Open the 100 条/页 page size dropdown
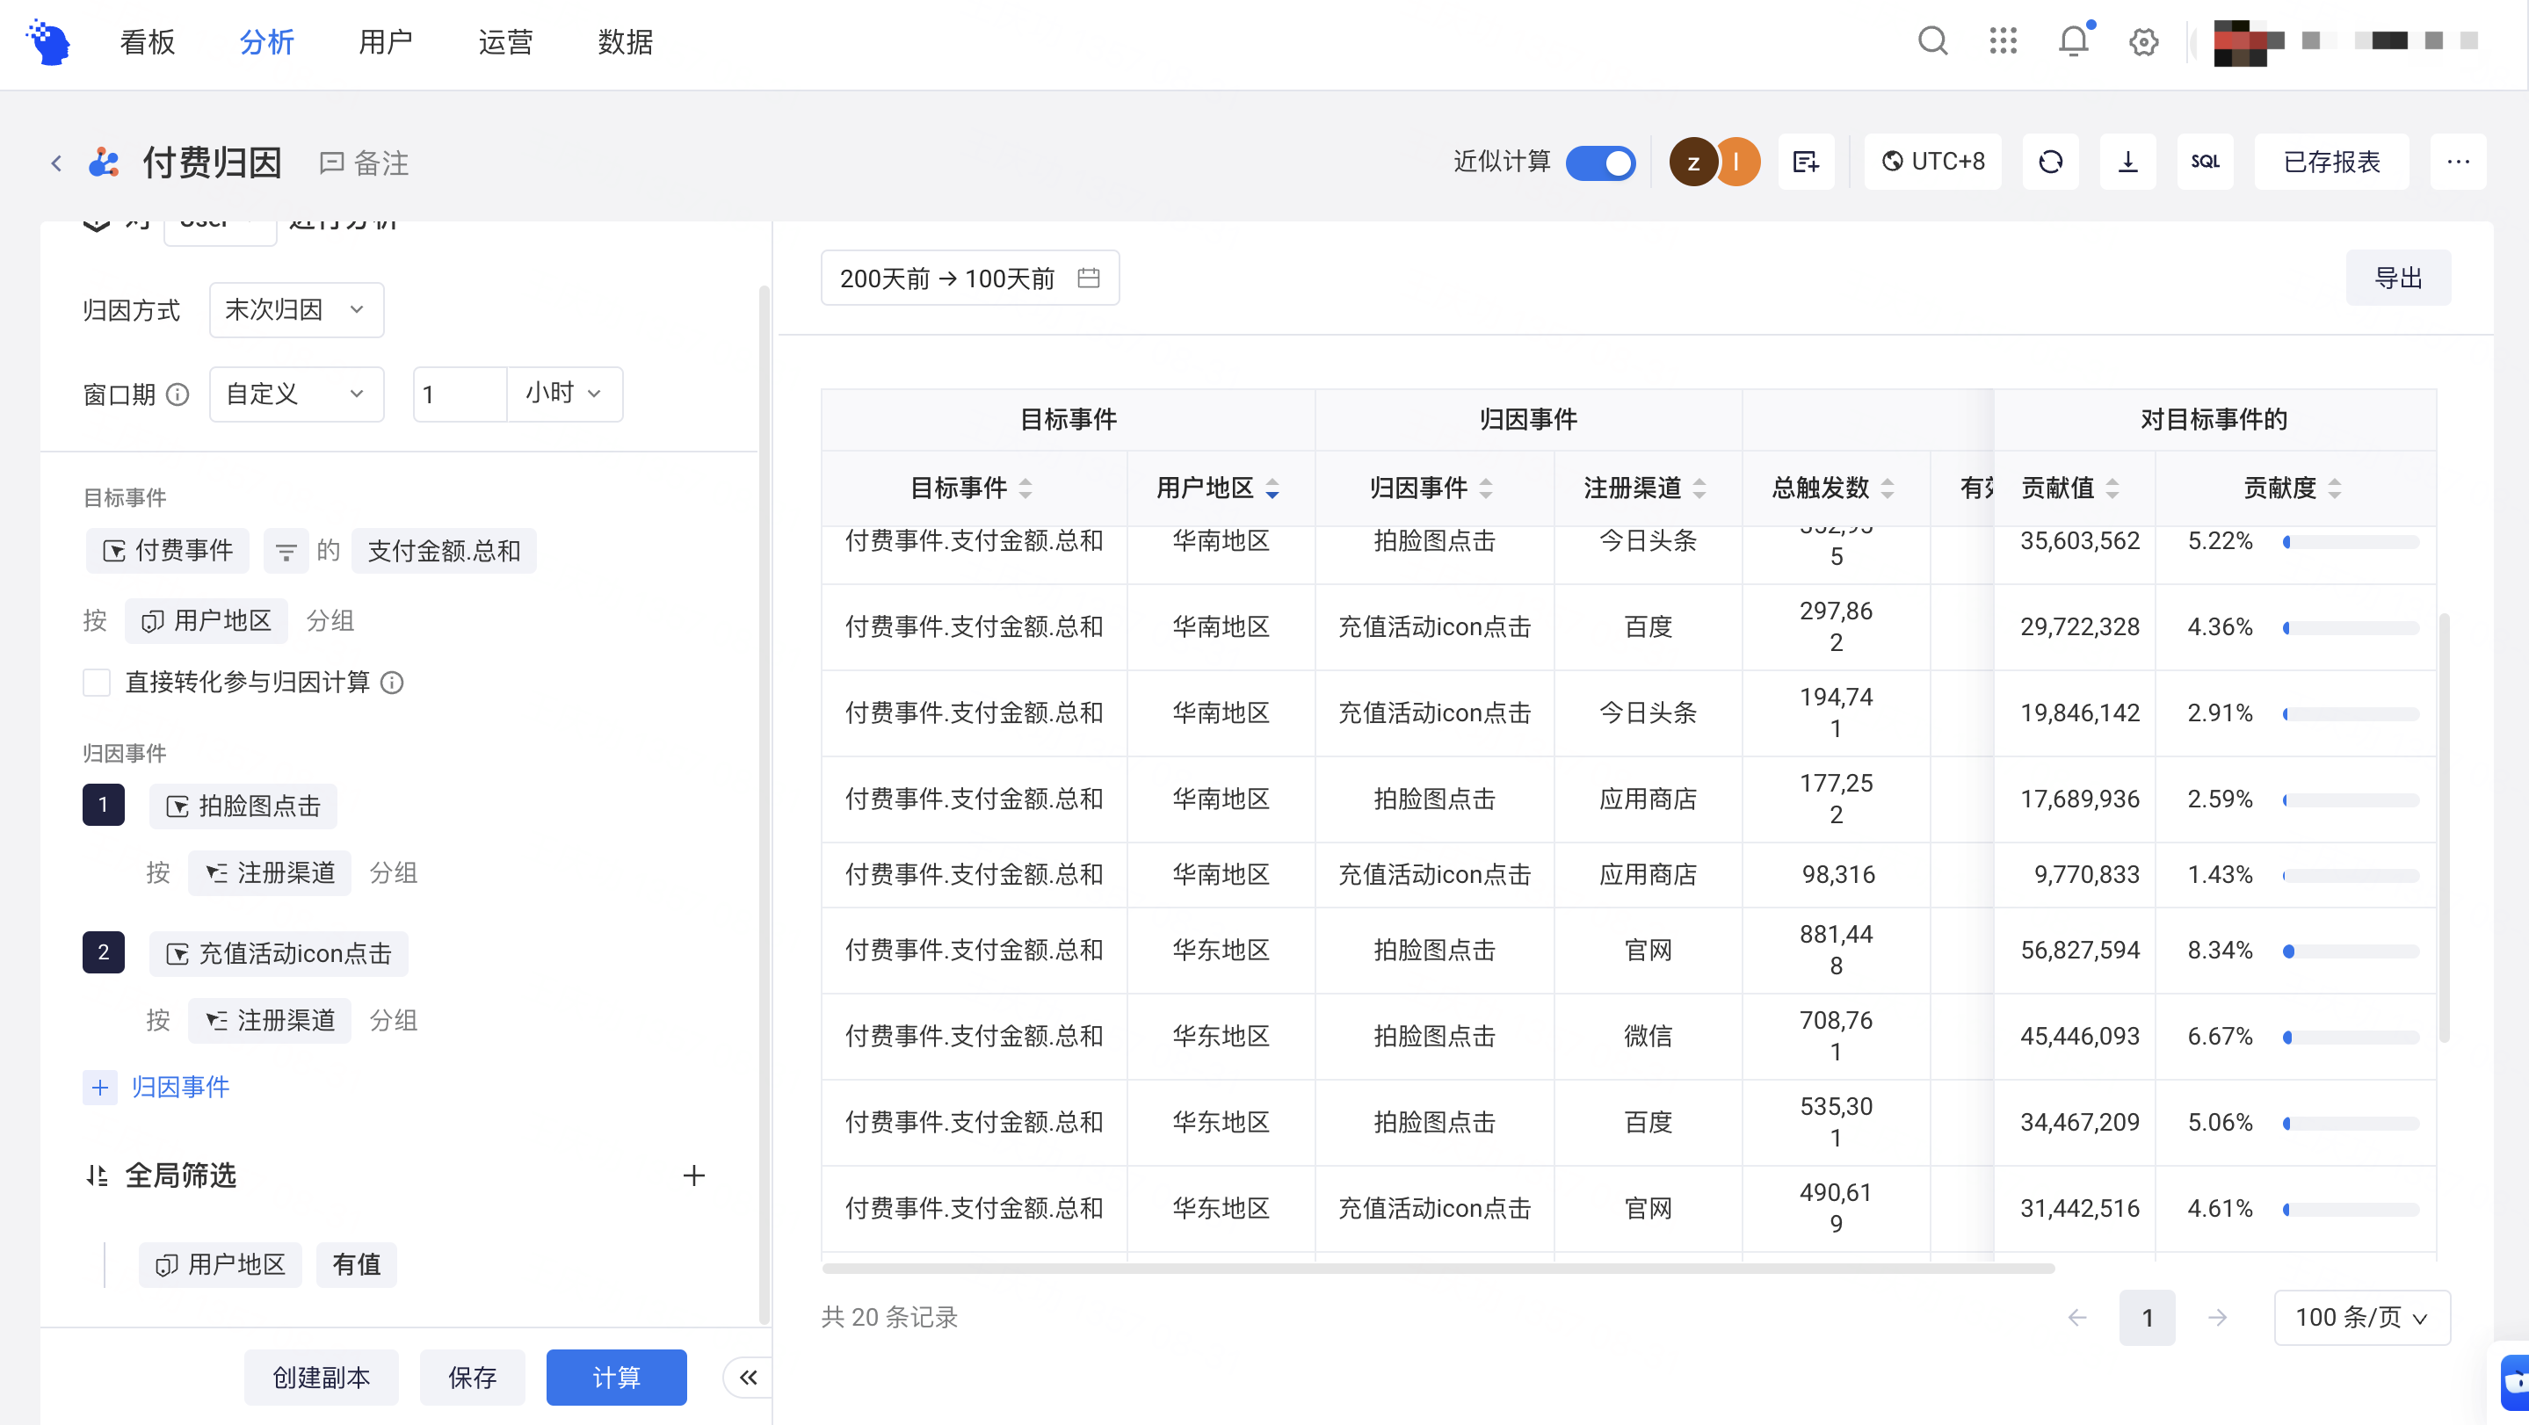The height and width of the screenshot is (1425, 2529). tap(2362, 1317)
